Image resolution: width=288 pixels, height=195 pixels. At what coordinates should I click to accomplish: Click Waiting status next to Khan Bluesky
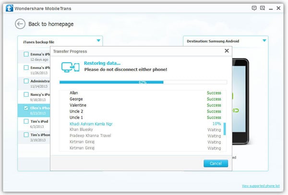[214, 130]
